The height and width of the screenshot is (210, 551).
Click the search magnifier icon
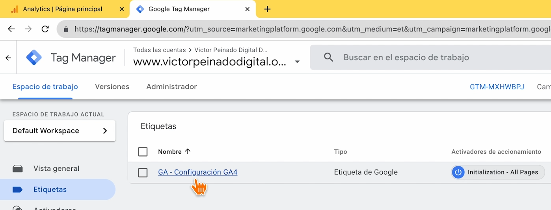328,57
